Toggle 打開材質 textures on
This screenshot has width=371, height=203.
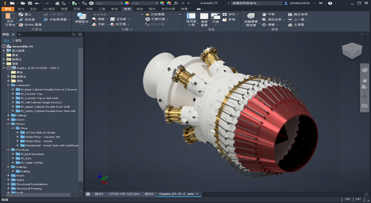[x=155, y=19]
